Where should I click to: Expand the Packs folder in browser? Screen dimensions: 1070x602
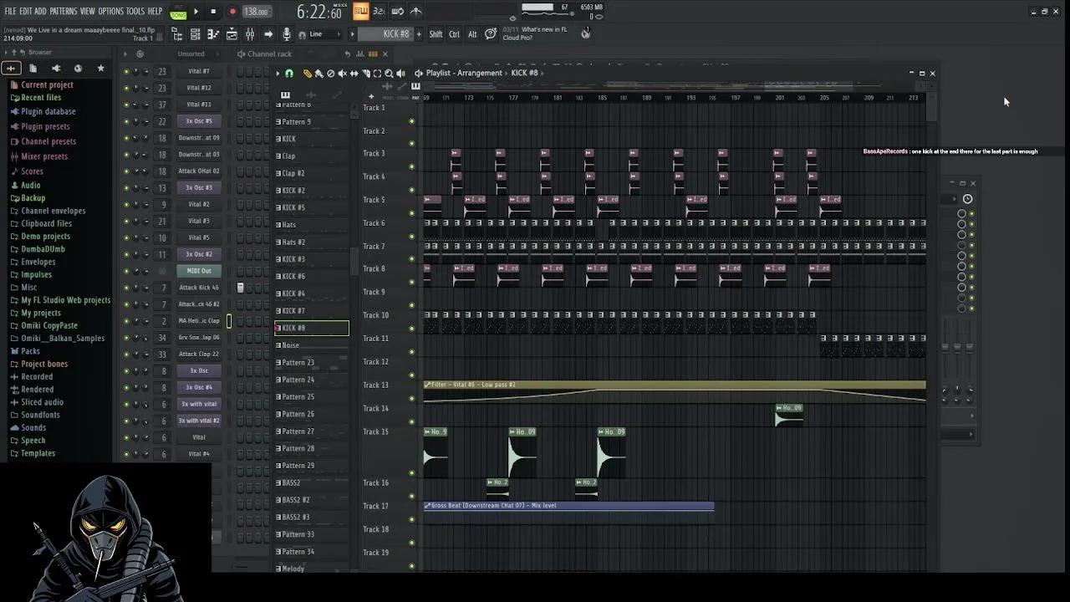(x=30, y=351)
